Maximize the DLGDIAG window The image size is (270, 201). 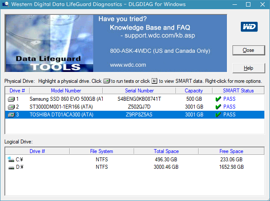click(248, 4)
